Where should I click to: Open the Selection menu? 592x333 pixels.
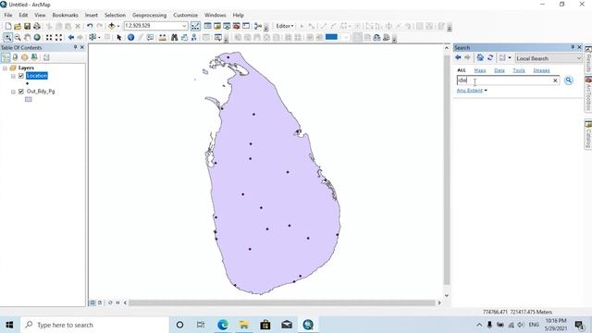[115, 15]
